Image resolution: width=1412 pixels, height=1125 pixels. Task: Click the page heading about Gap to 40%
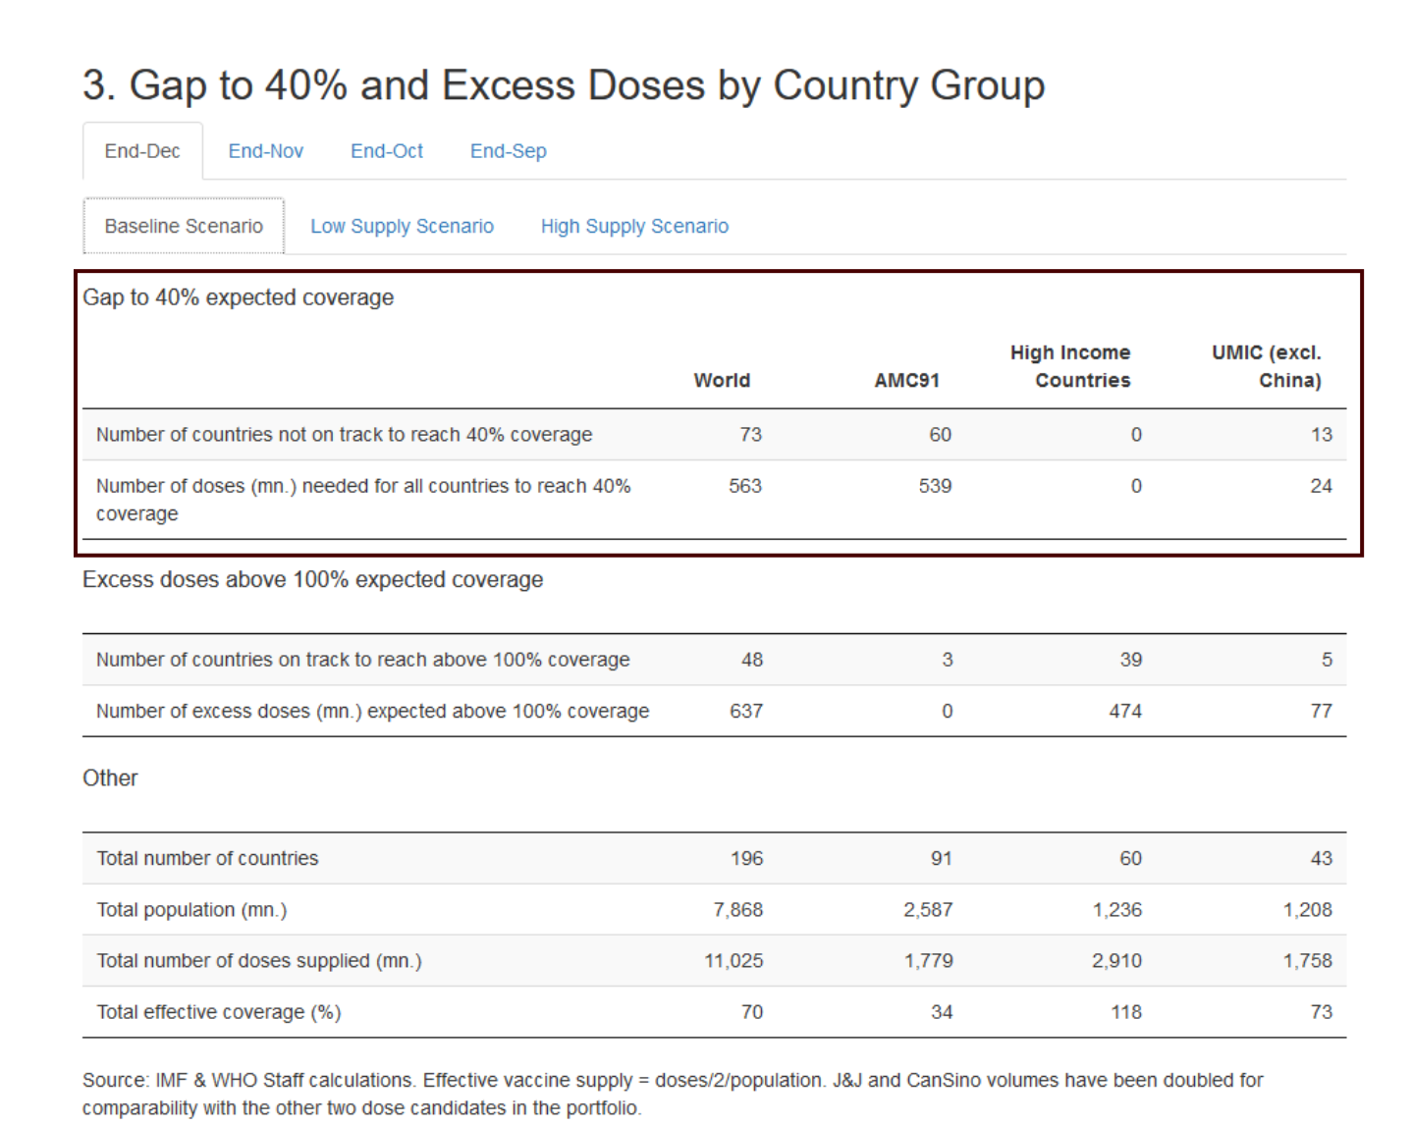[563, 85]
